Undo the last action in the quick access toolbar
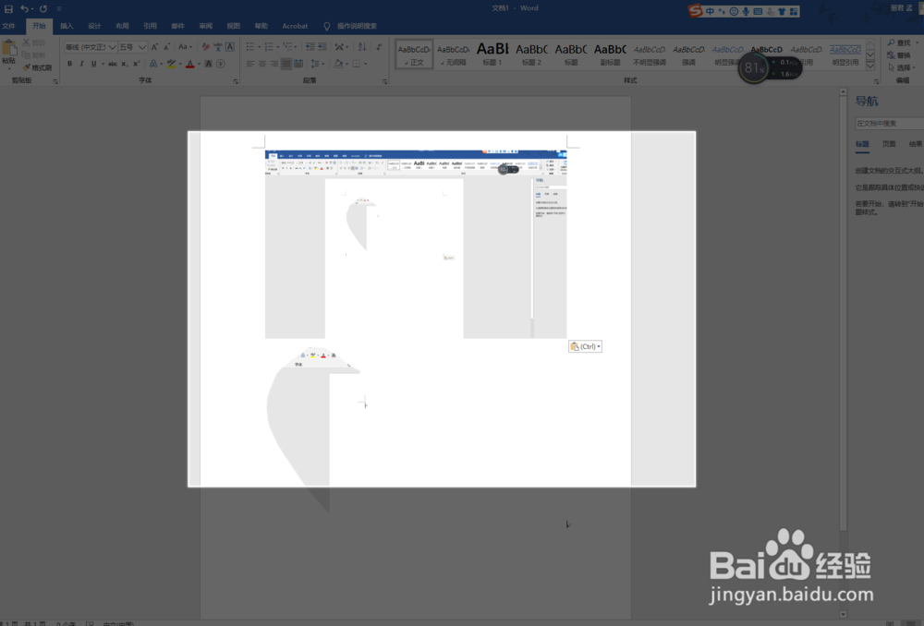This screenshot has height=626, width=924. click(24, 9)
